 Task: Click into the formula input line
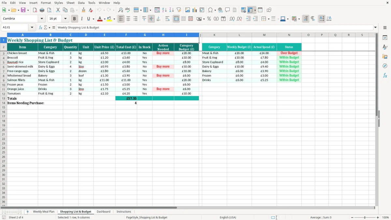pyautogui.click(x=215, y=28)
